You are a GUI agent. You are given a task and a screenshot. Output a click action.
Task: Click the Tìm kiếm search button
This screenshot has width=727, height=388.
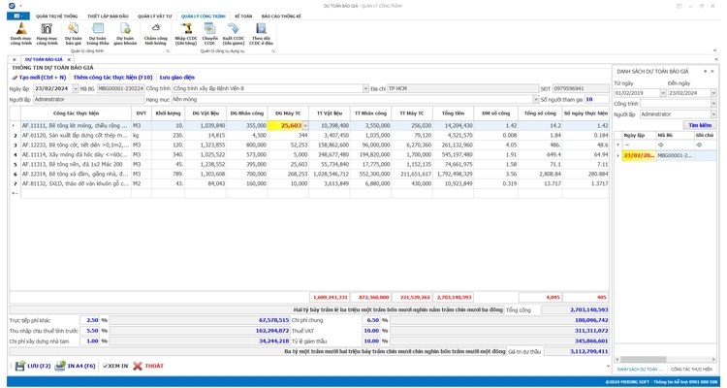click(699, 125)
